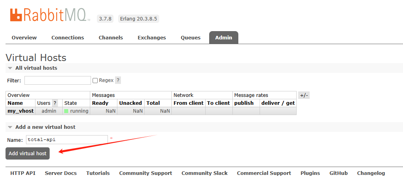The height and width of the screenshot is (182, 403).
Task: Click the virtual host Name input field
Action: pos(67,140)
